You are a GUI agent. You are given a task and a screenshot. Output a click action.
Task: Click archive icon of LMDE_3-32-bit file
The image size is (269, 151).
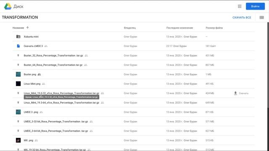tap(18, 121)
